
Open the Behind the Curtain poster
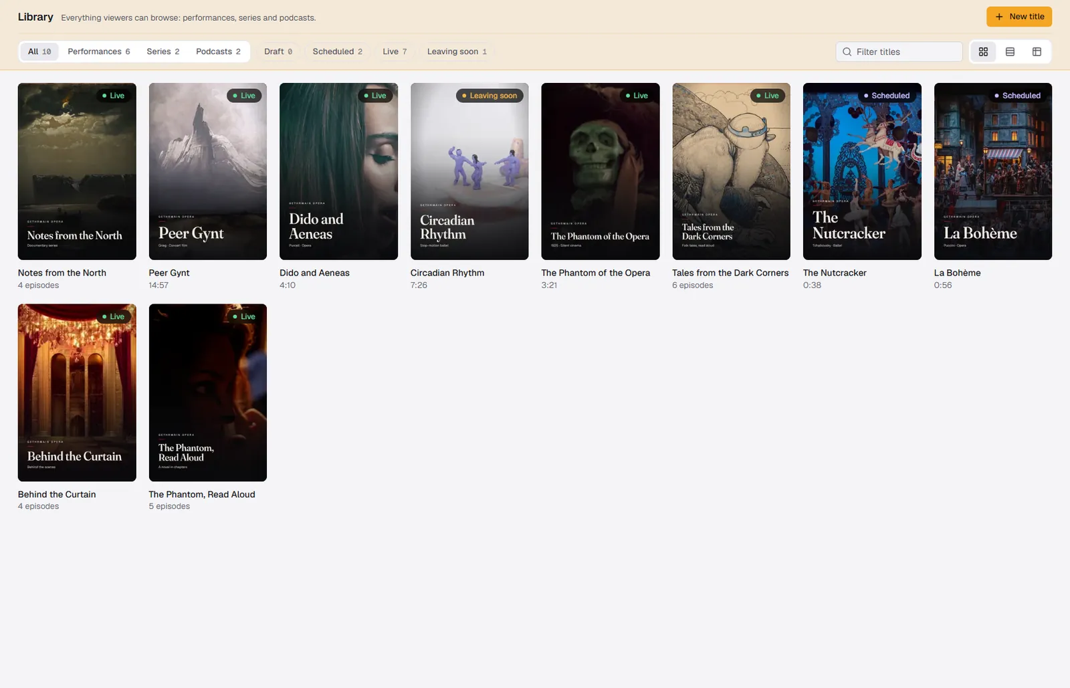point(77,392)
